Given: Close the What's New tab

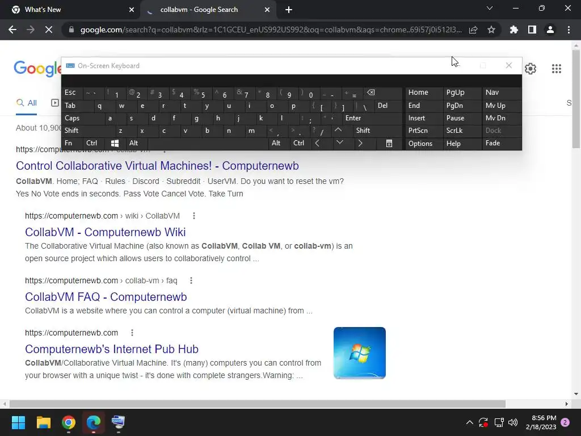Looking at the screenshot, I should point(132,10).
